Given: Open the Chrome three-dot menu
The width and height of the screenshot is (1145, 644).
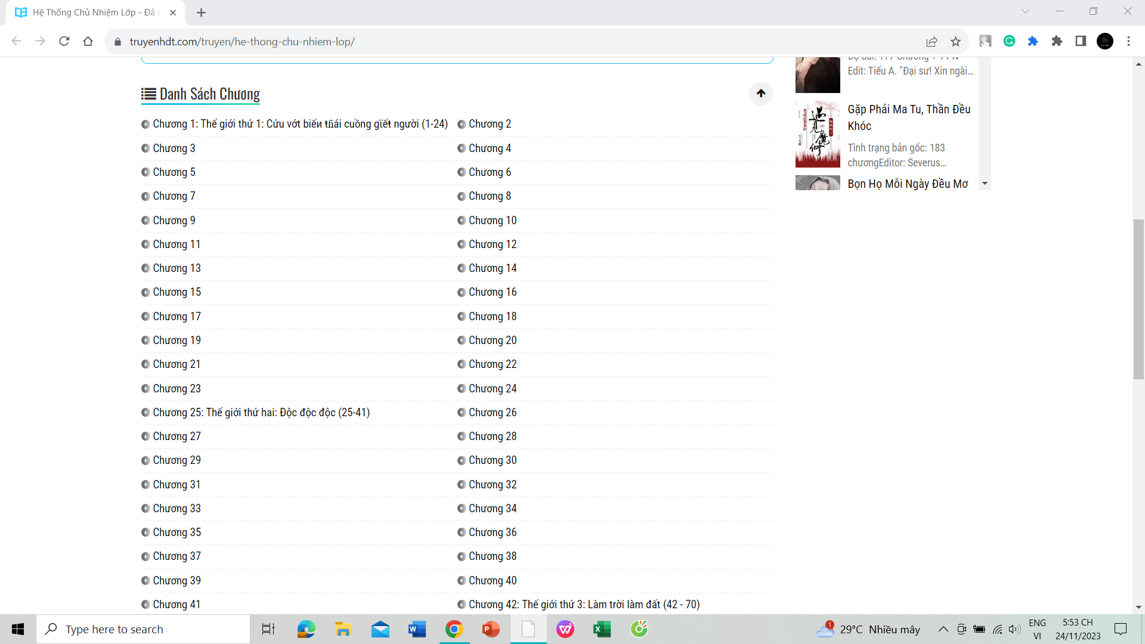Looking at the screenshot, I should point(1128,41).
